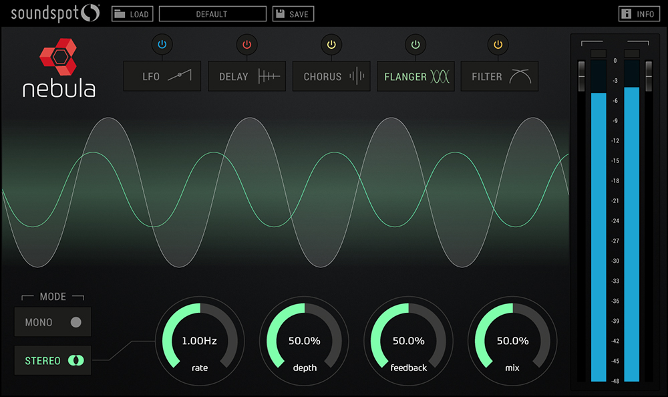This screenshot has width=668, height=397.
Task: Click the Chorus waveform icon
Action: click(359, 77)
